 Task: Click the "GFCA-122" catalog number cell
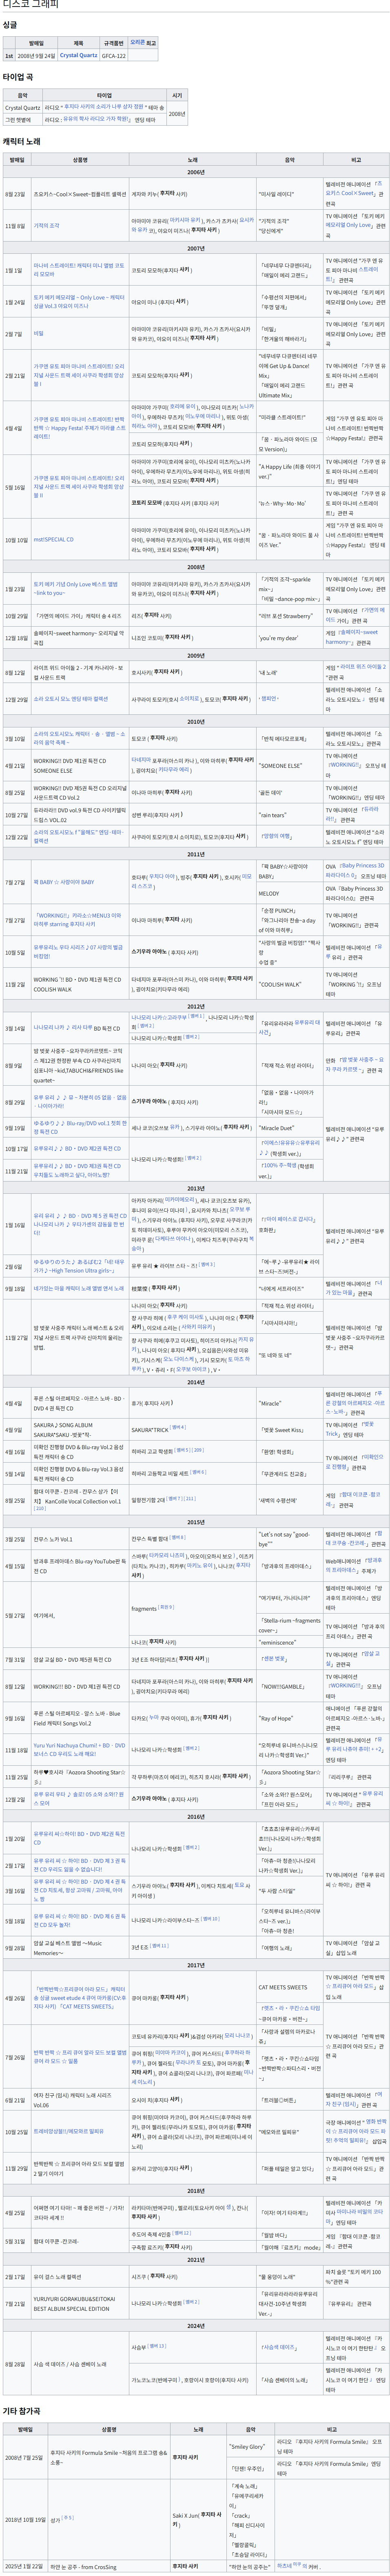pos(114,56)
